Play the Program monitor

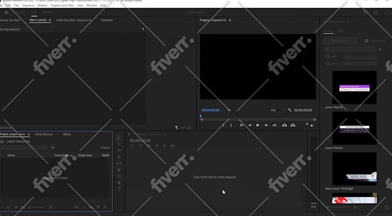(258, 125)
